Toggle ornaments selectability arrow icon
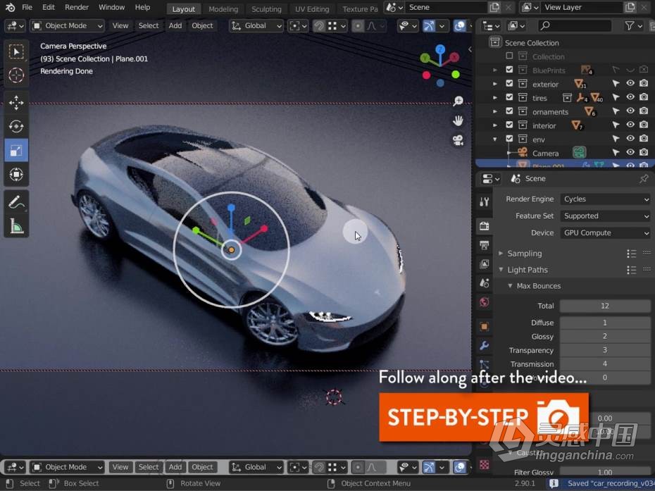The height and width of the screenshot is (491, 655). 616,111
